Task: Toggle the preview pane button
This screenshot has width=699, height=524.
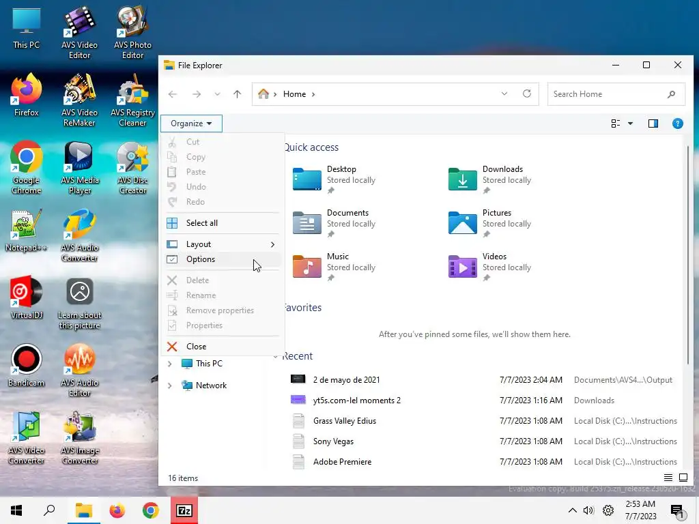Action: tap(653, 123)
